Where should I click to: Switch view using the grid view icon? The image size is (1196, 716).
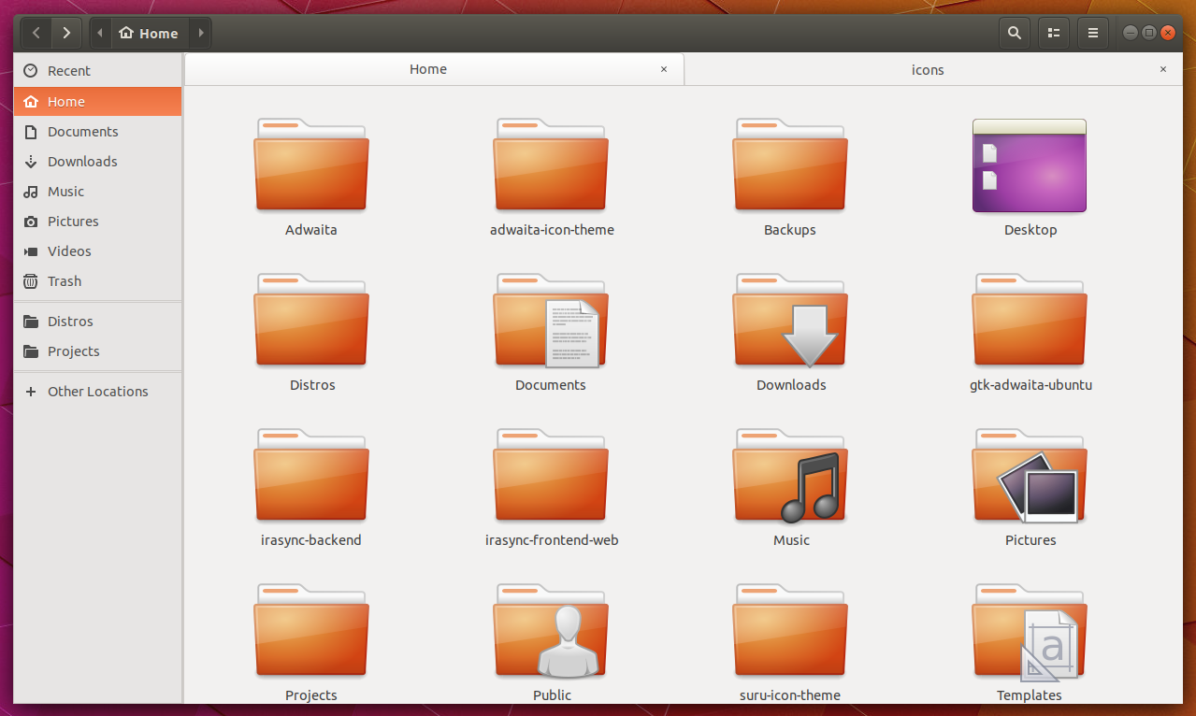pyautogui.click(x=1053, y=32)
